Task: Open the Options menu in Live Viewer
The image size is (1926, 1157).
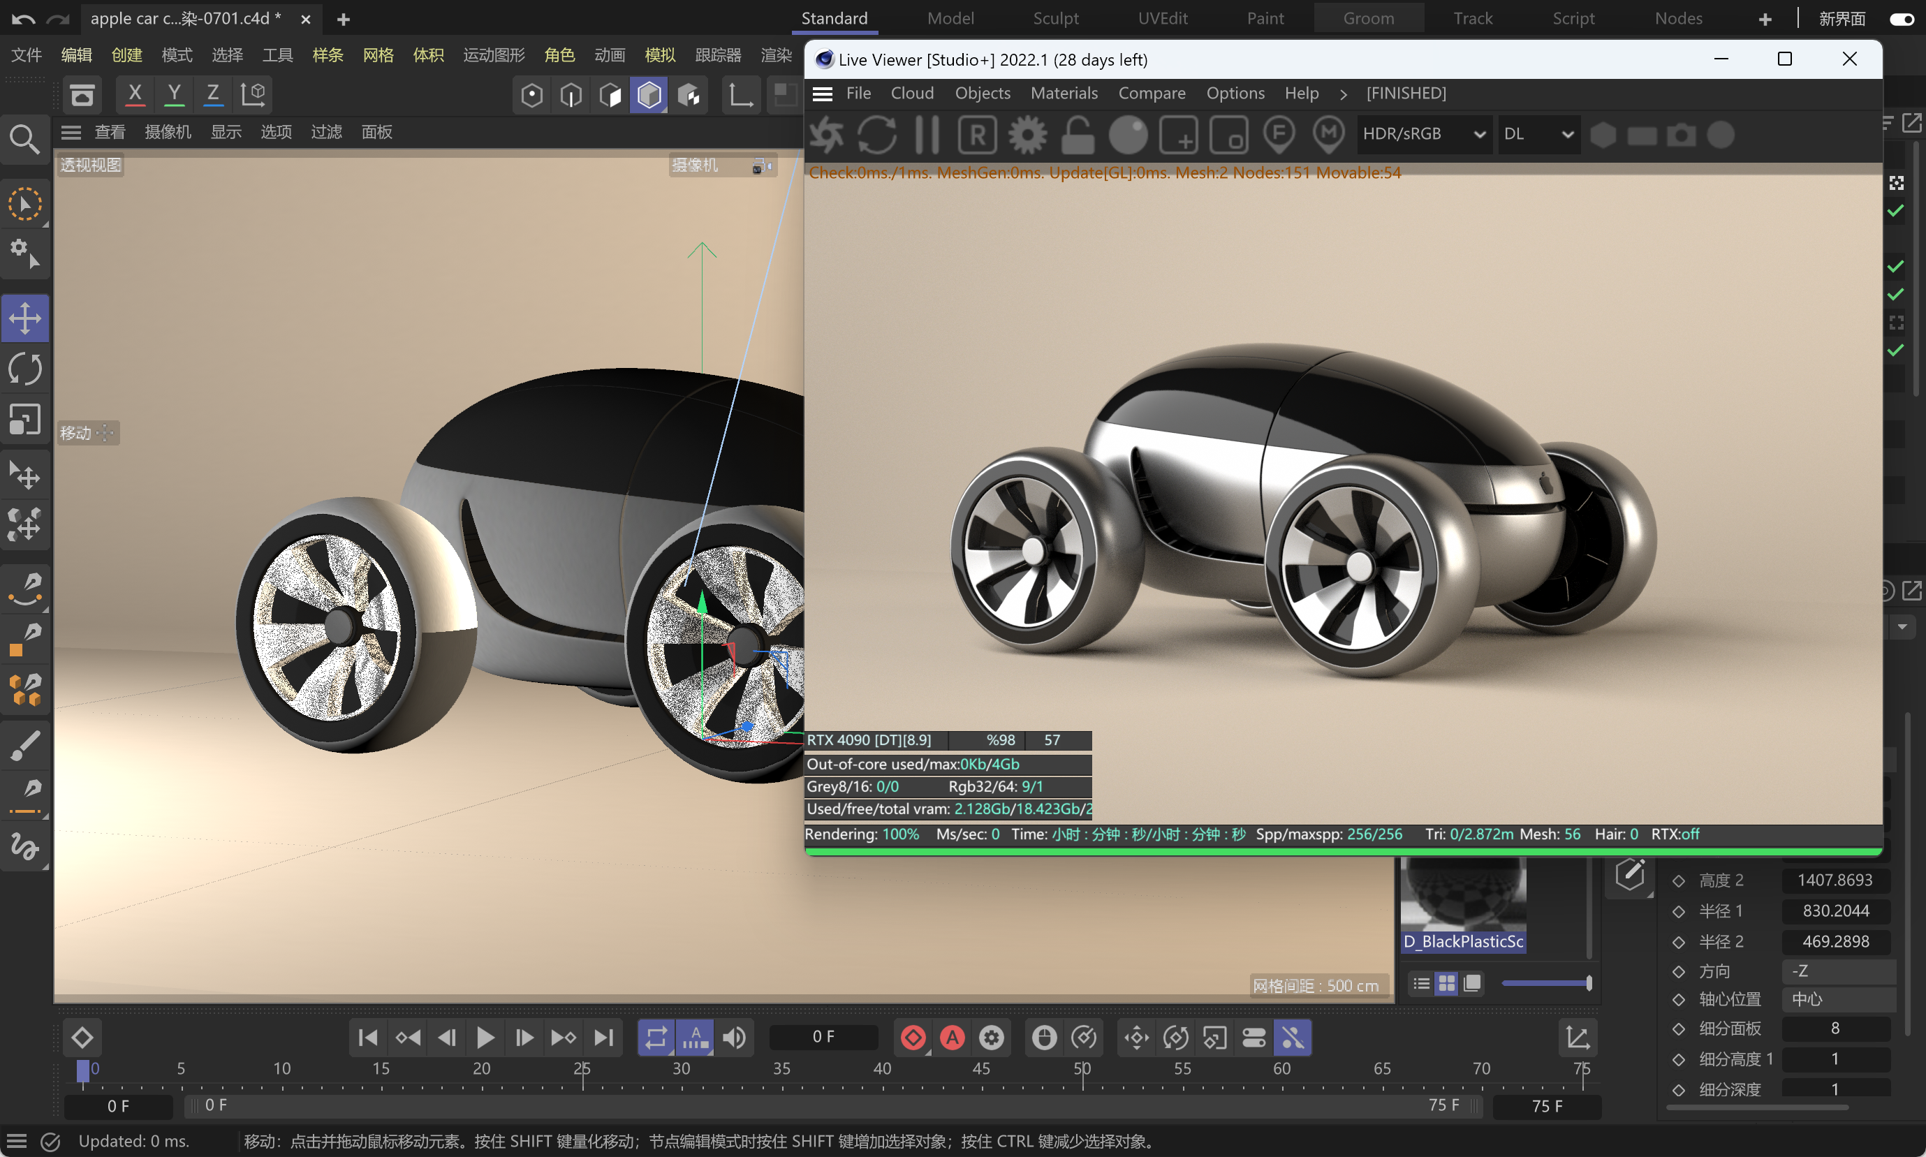Action: (x=1235, y=94)
